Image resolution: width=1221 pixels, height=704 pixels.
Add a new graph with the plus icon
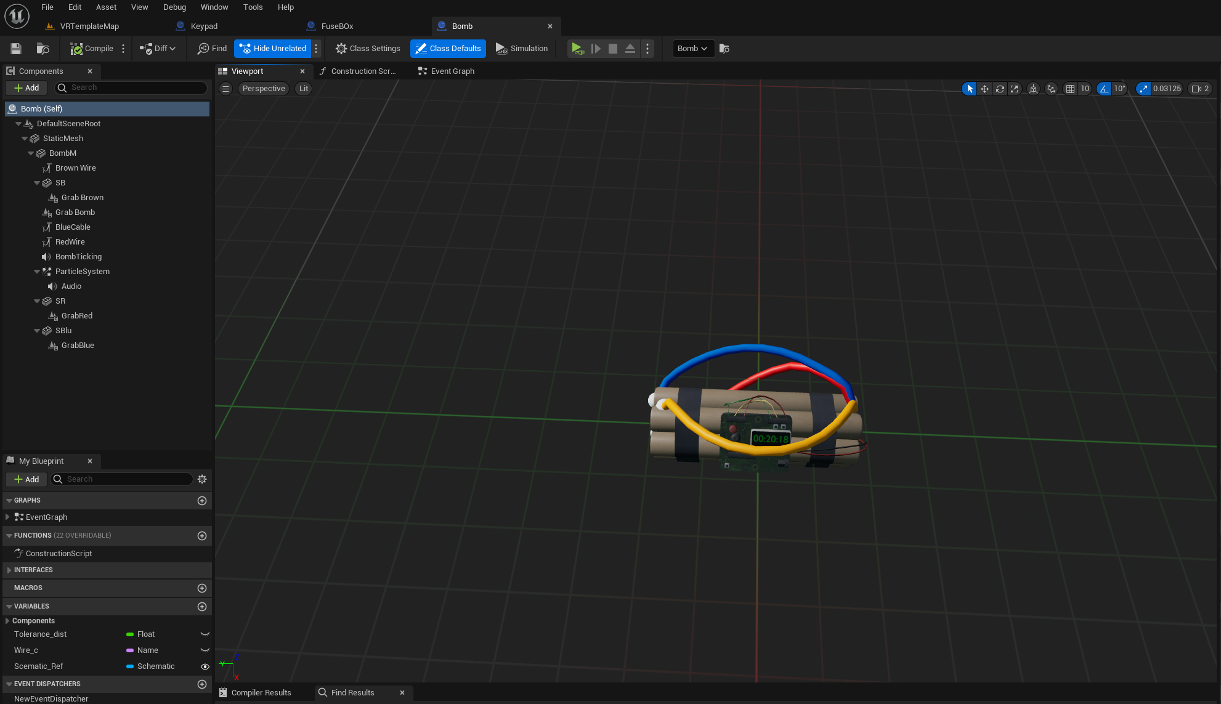click(x=201, y=501)
